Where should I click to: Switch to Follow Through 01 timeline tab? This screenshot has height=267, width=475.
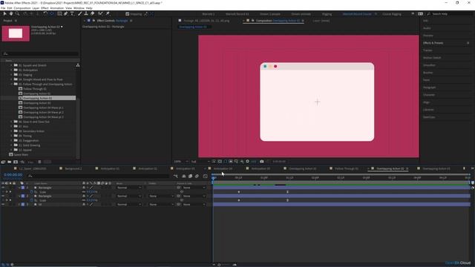[x=347, y=168]
